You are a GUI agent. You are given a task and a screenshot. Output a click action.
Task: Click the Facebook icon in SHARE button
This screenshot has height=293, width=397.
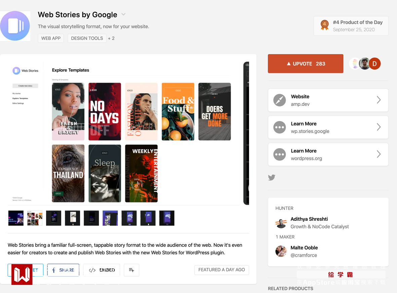tap(54, 270)
